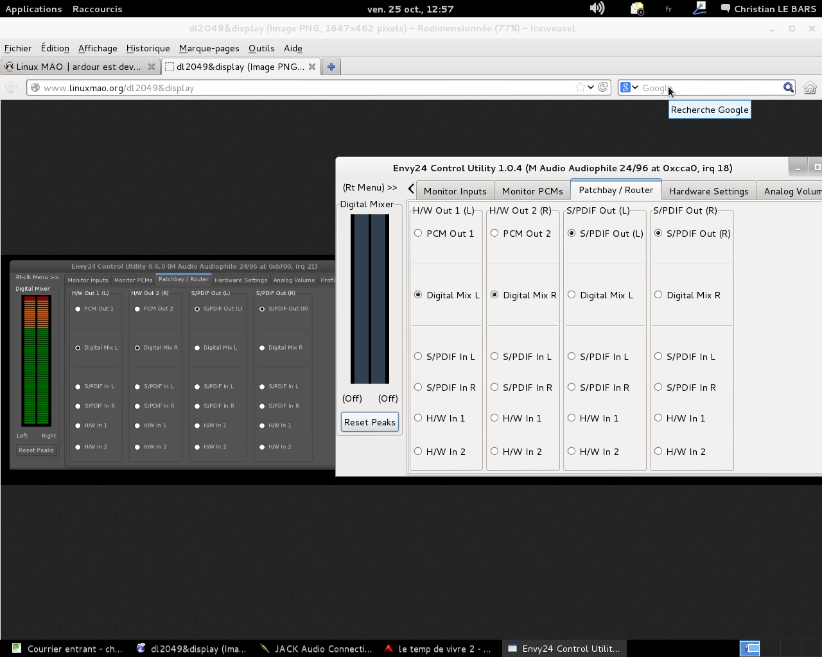Click the site identity globe in the address bar
This screenshot has height=657, width=822.
coord(35,88)
